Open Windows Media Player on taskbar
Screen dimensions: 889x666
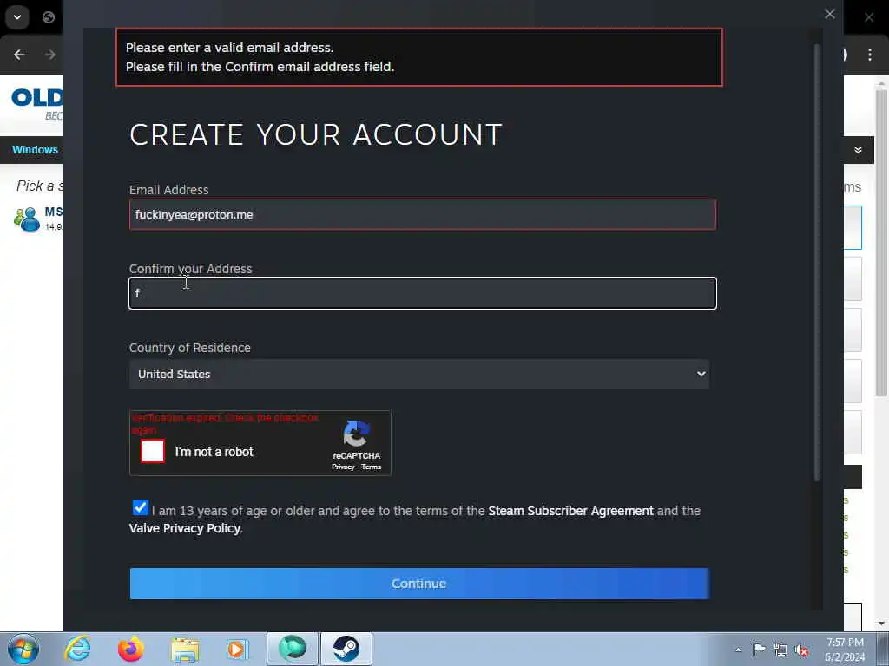tap(237, 649)
